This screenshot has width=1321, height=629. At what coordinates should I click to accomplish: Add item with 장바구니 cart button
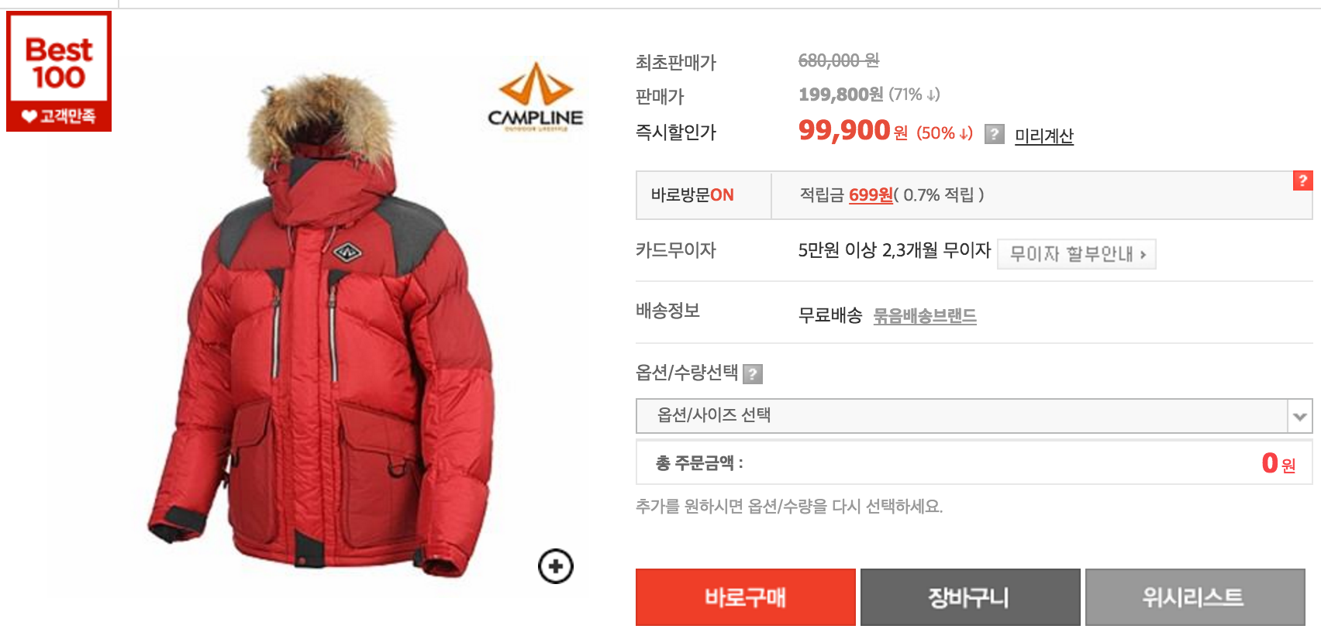(970, 597)
